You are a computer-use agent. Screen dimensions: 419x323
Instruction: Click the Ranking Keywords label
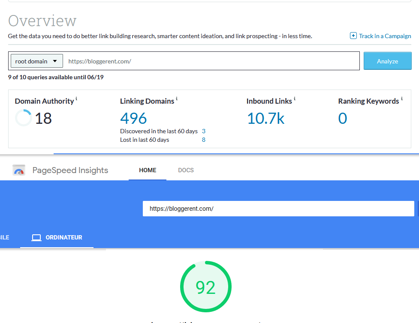click(x=368, y=101)
